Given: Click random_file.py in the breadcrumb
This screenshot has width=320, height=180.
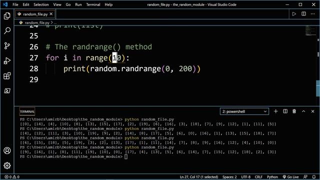Looking at the screenshot, I should [37, 22].
